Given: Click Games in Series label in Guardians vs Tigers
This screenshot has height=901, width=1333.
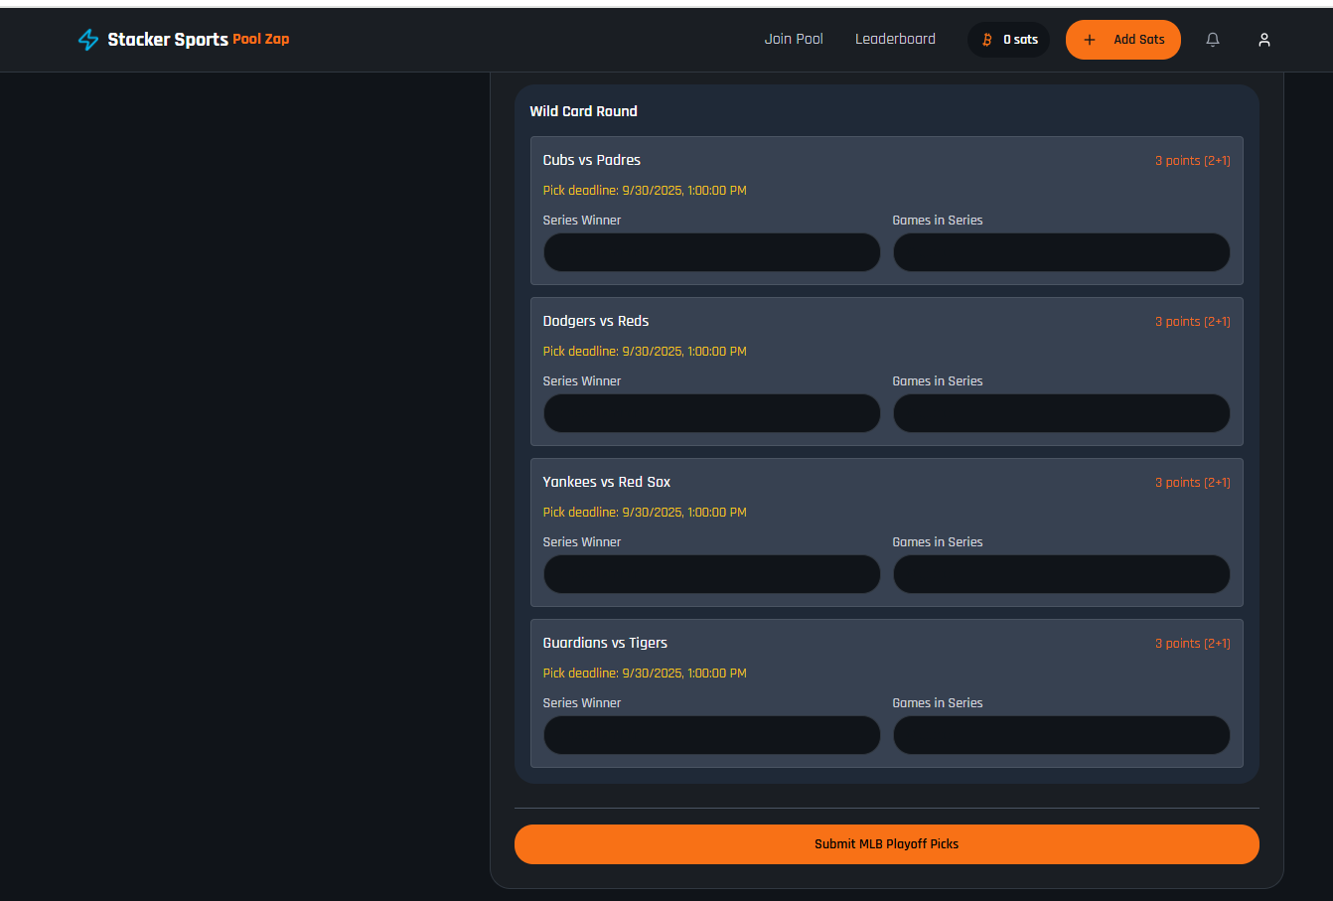Looking at the screenshot, I should (x=937, y=703).
